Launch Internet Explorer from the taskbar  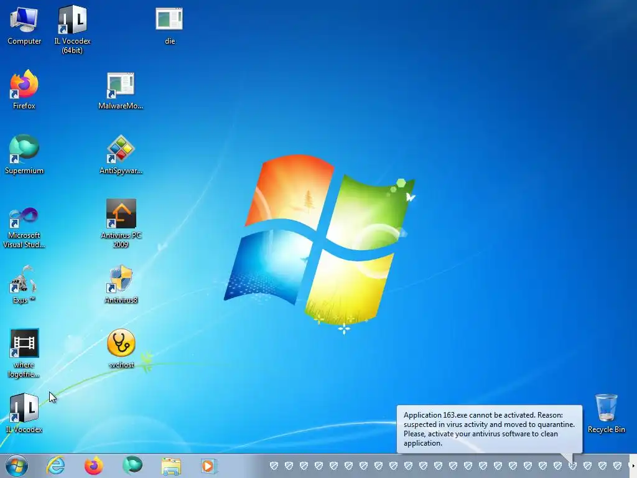[x=55, y=466]
